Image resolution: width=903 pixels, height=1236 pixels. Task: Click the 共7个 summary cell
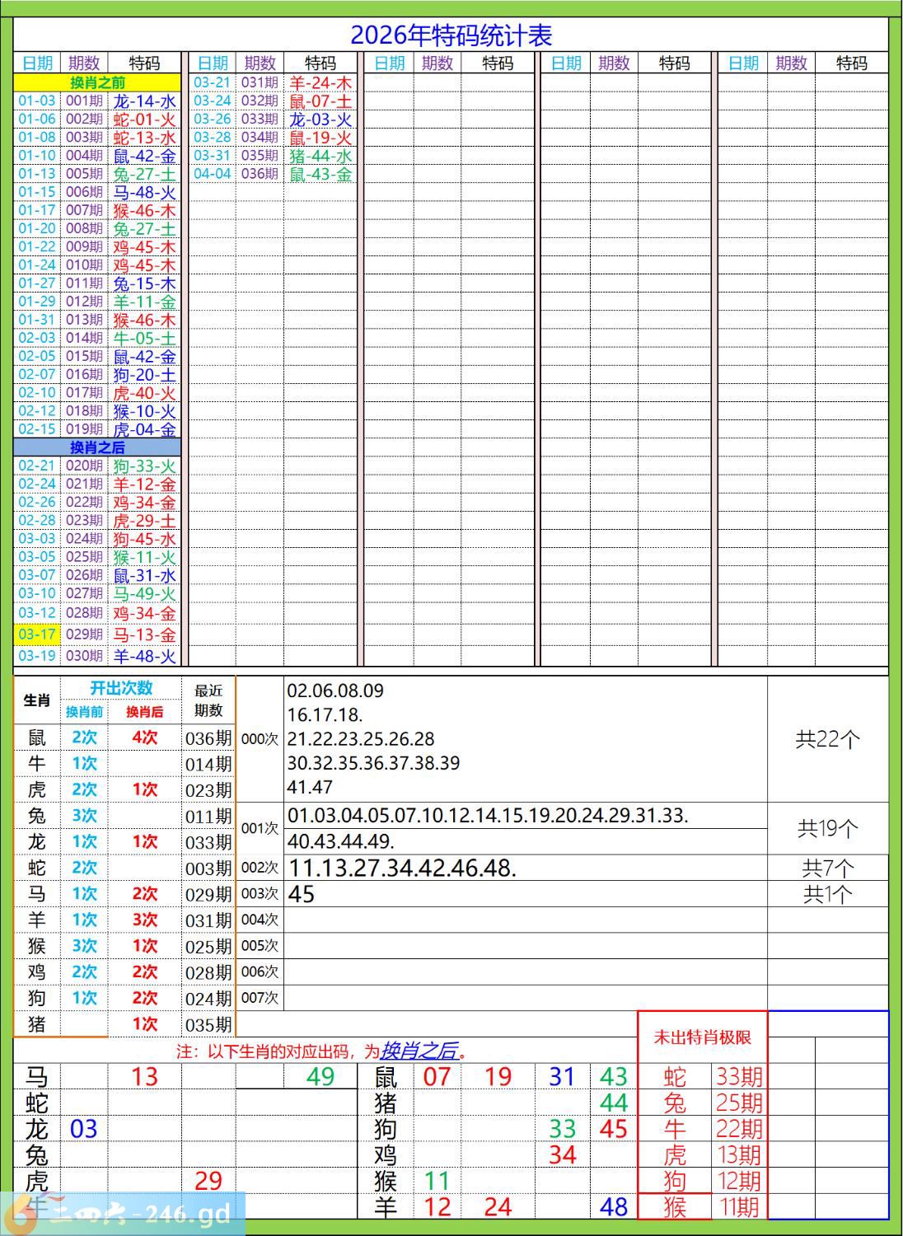[x=827, y=868]
